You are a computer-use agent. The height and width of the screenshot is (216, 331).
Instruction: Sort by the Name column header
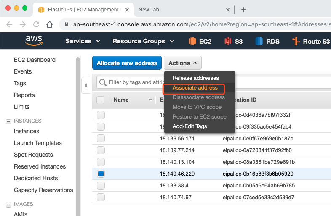point(121,100)
